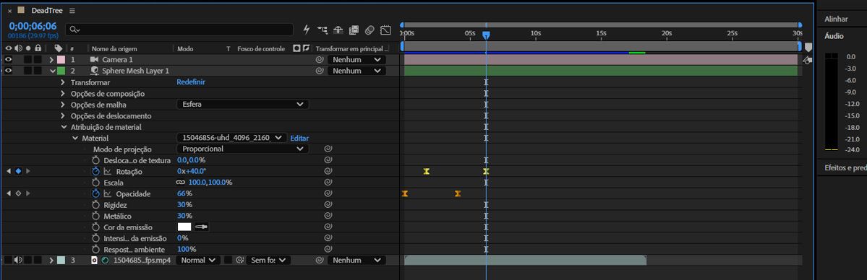Collapse Sphere Mesh Layer 1 properties
The image size is (867, 280).
(53, 71)
